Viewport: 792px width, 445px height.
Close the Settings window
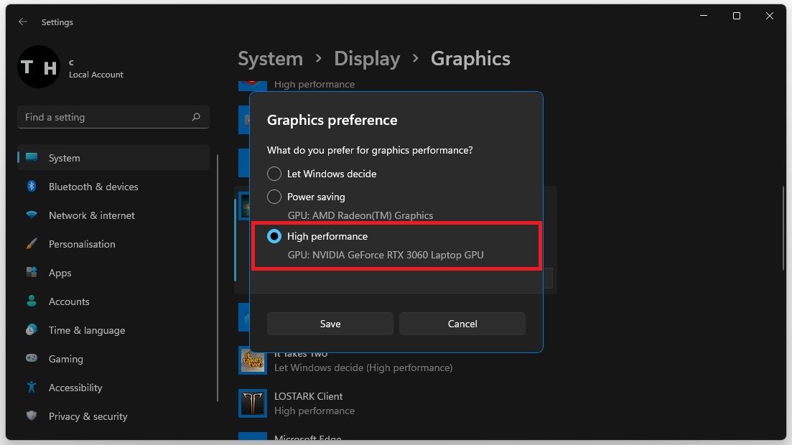(x=769, y=16)
